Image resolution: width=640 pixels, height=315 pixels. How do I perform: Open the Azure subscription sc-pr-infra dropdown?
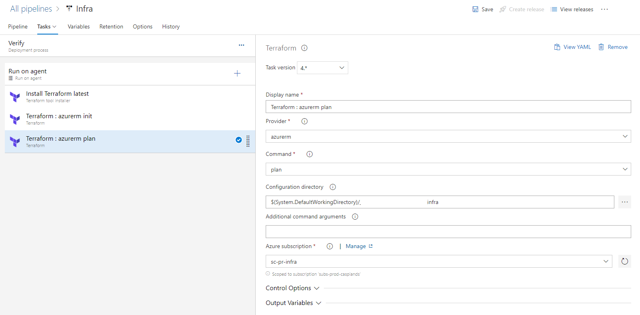(439, 261)
